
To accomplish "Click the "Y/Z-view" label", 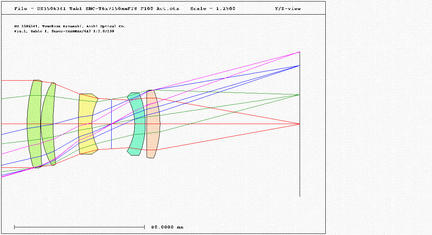I will 288,8.
